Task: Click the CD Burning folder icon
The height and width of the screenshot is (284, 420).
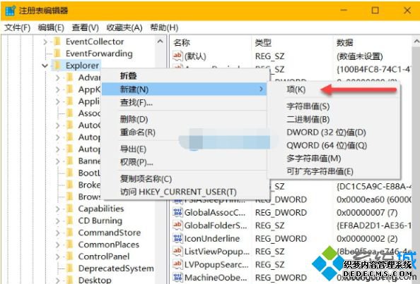Action: tap(69, 221)
